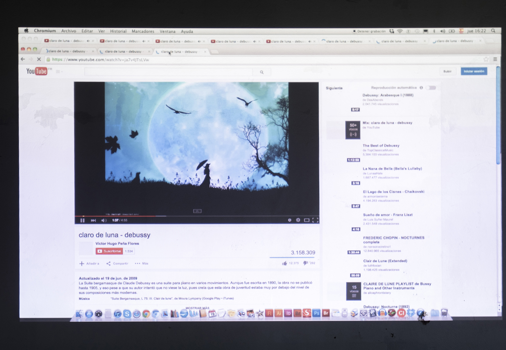Expand the Más options menu

142,264
